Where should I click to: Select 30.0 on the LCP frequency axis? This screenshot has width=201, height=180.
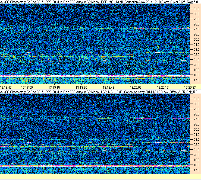[x=196, y=104]
